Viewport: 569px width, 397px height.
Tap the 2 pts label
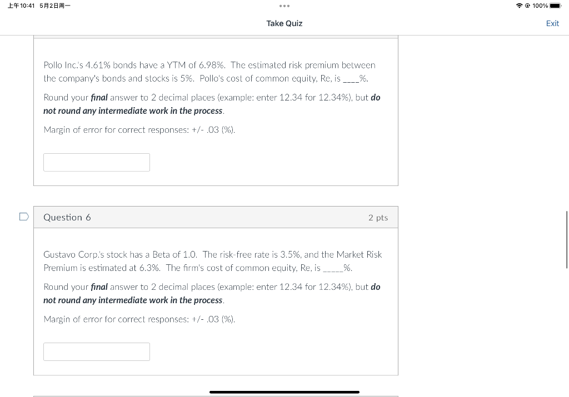tap(378, 218)
